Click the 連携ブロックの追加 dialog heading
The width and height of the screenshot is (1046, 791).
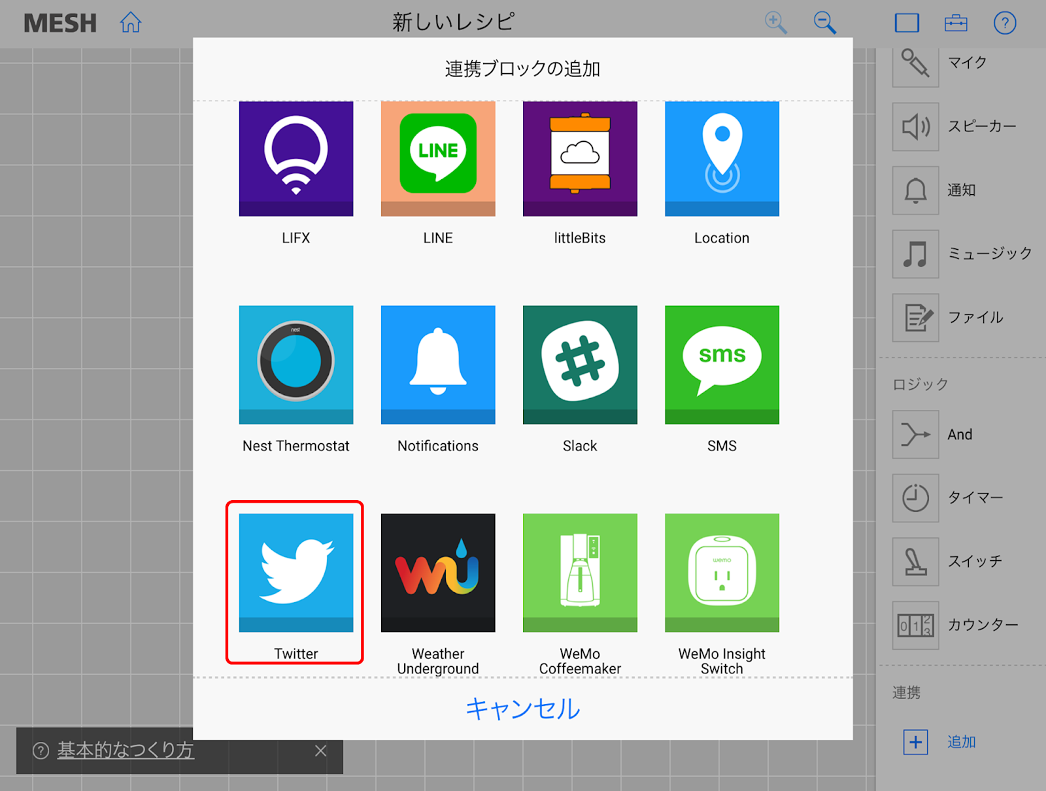(522, 69)
